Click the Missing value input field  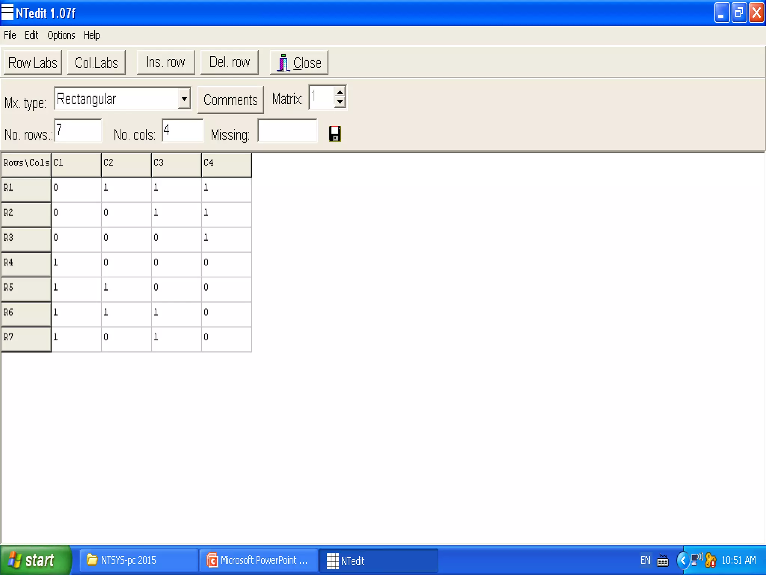287,130
